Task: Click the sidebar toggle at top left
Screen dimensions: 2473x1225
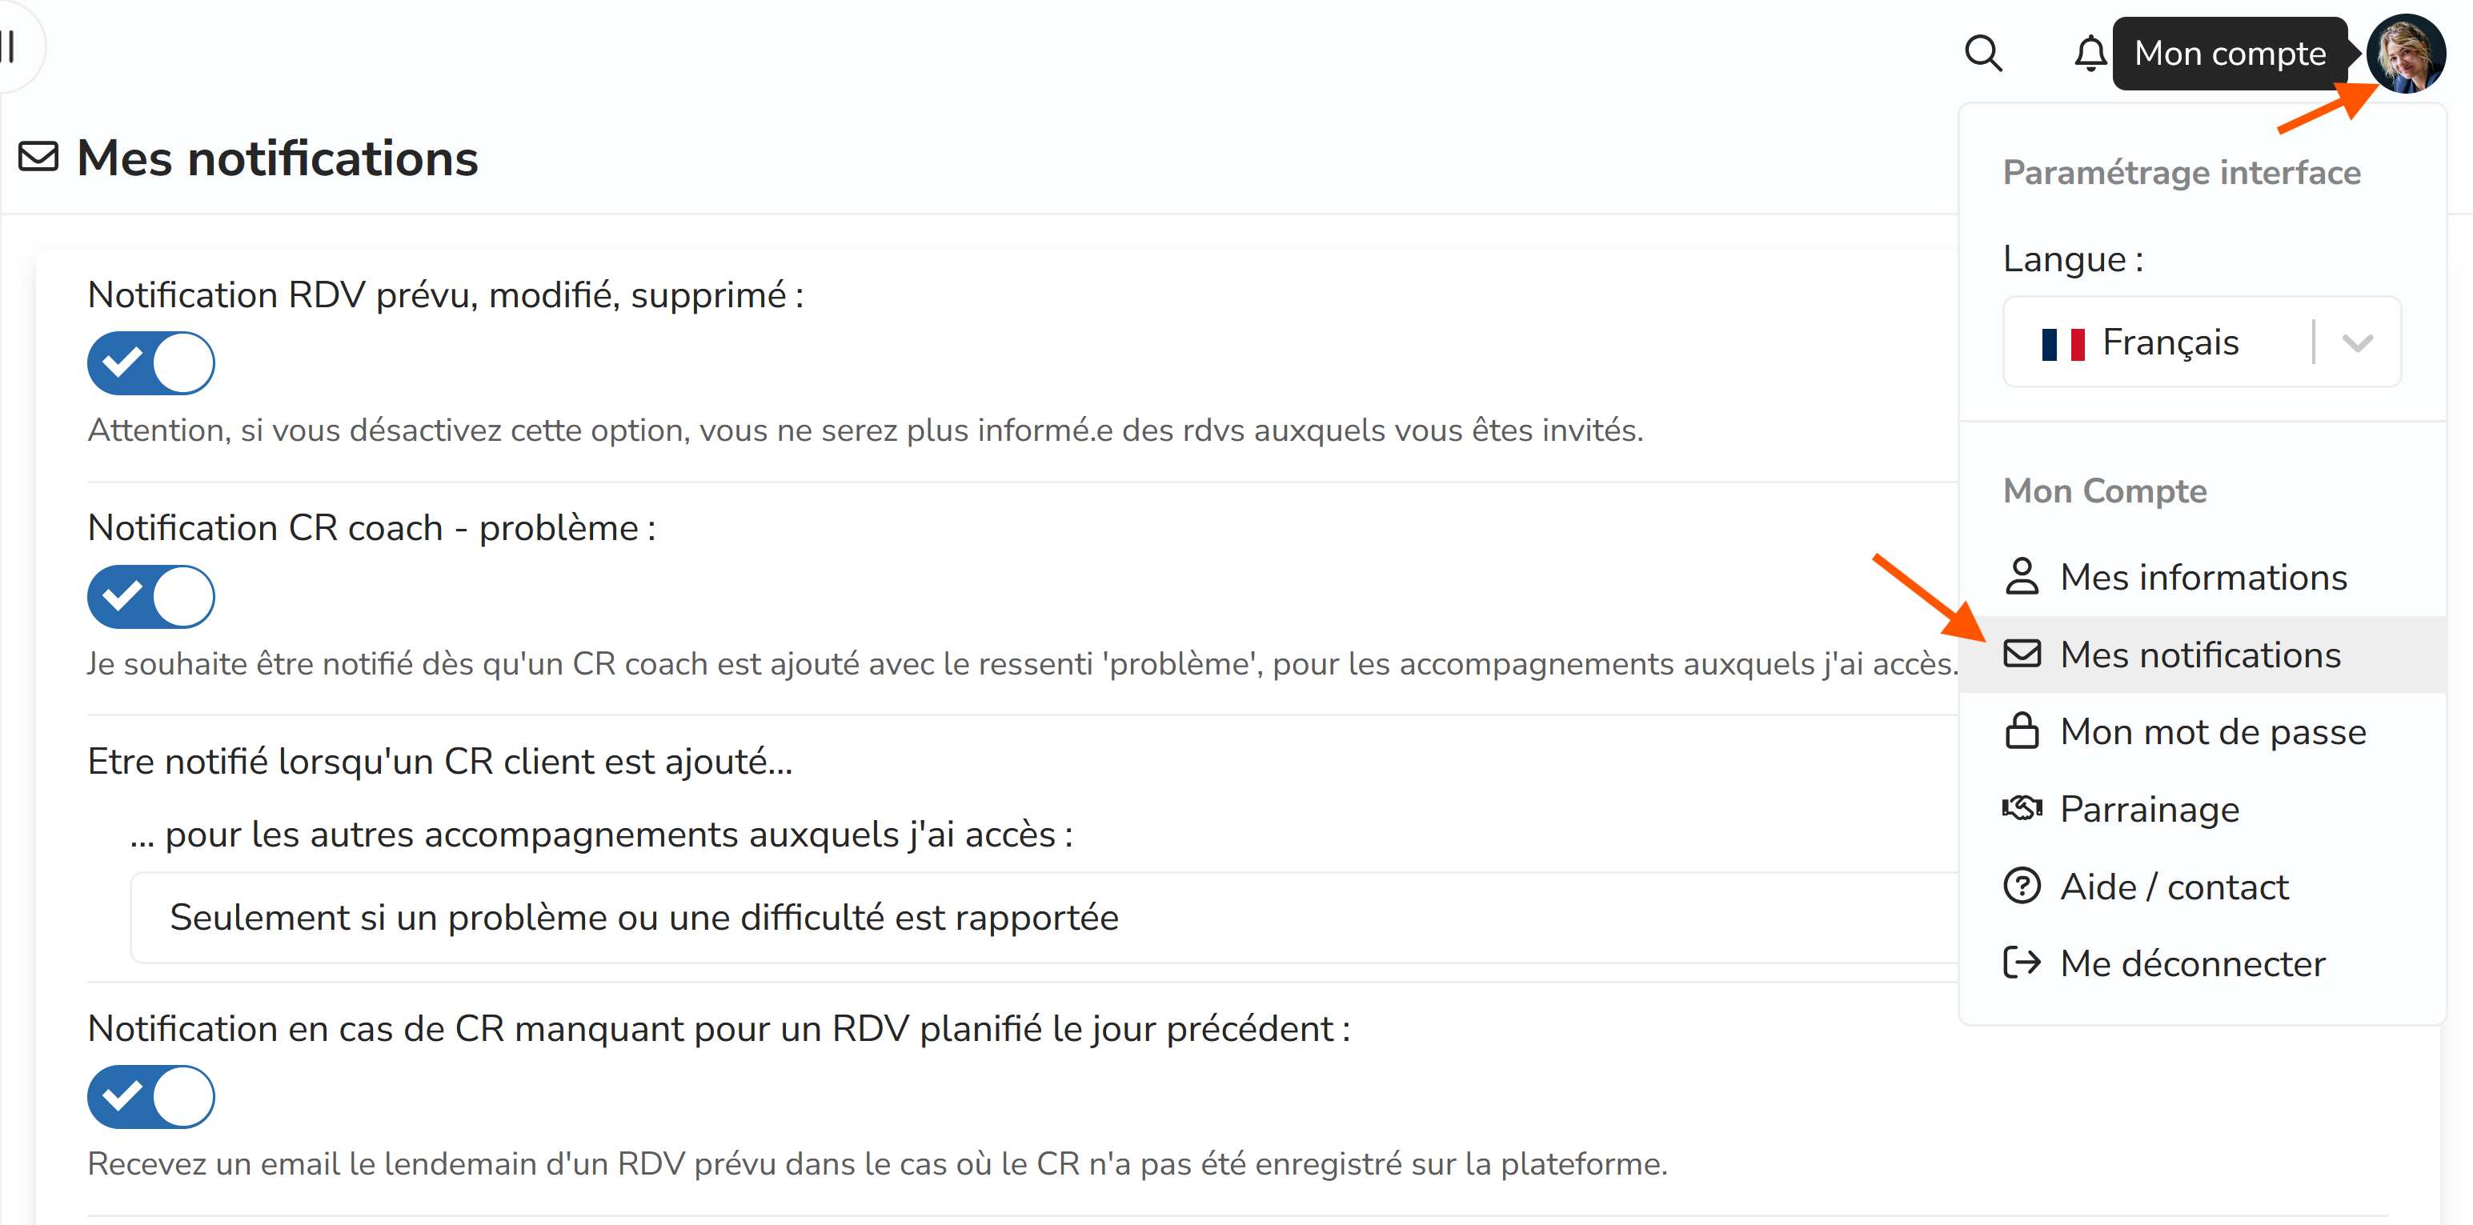Action: pyautogui.click(x=10, y=46)
